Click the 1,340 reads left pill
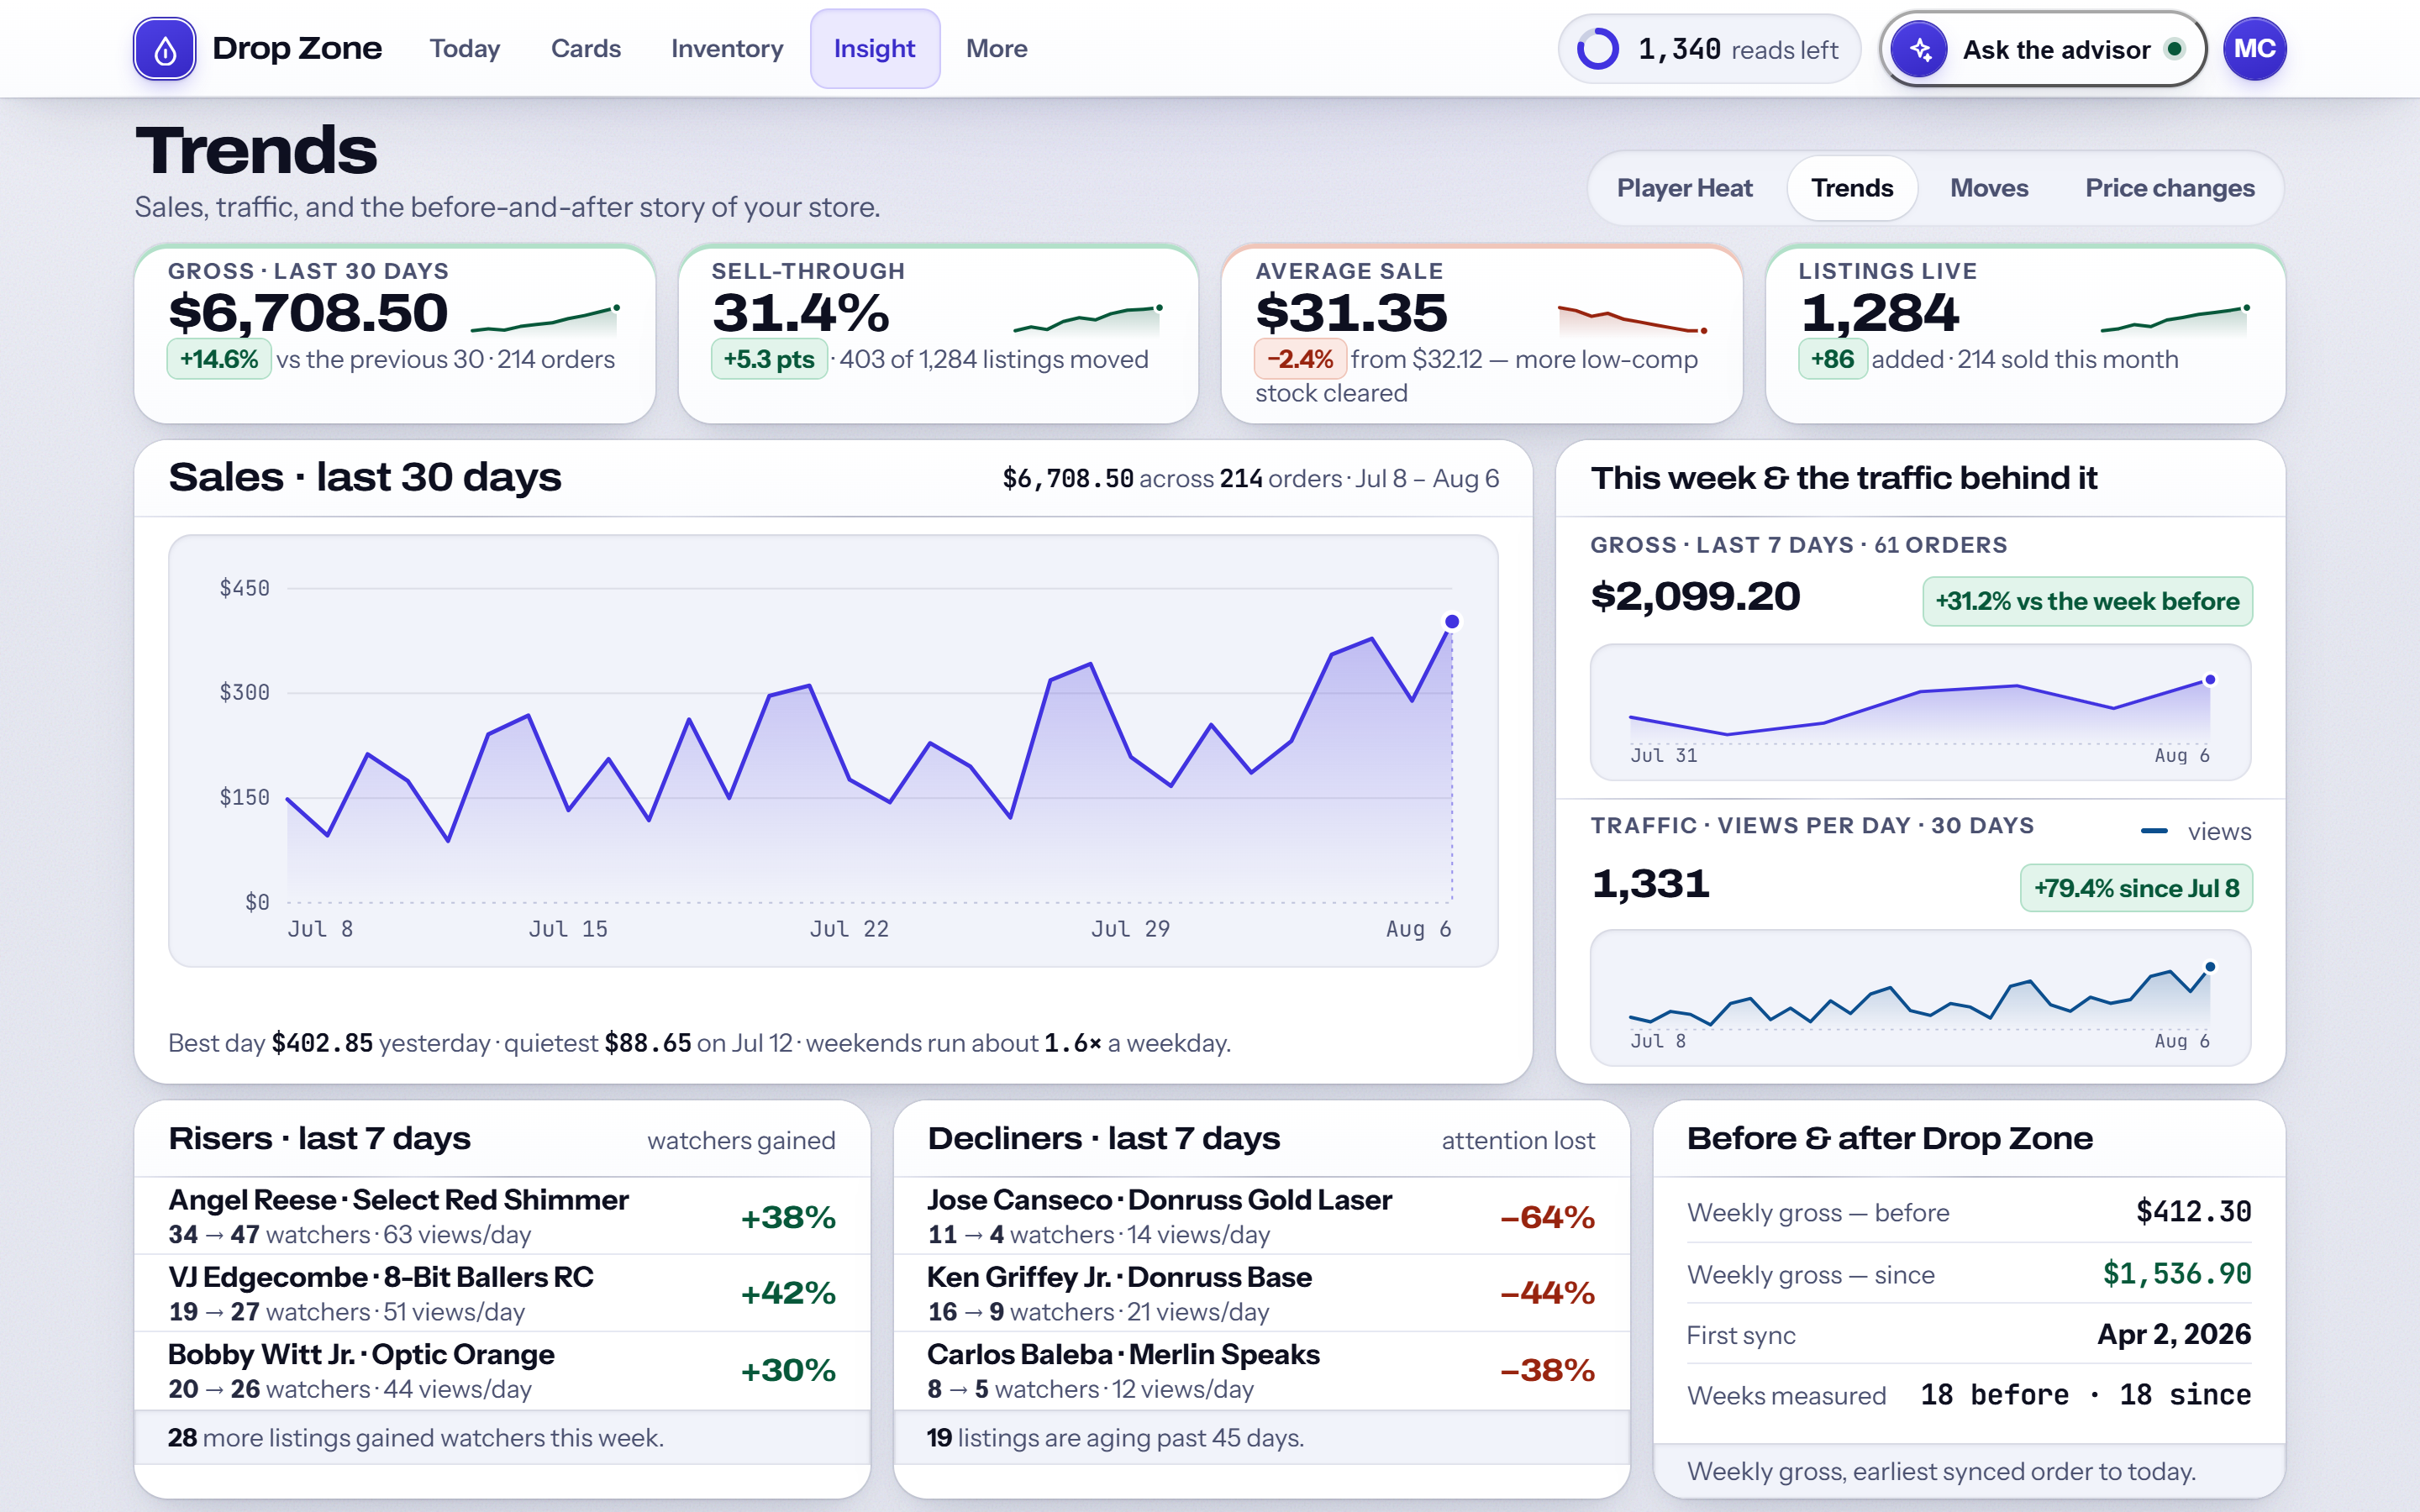Image resolution: width=2420 pixels, height=1512 pixels. 1709,49
